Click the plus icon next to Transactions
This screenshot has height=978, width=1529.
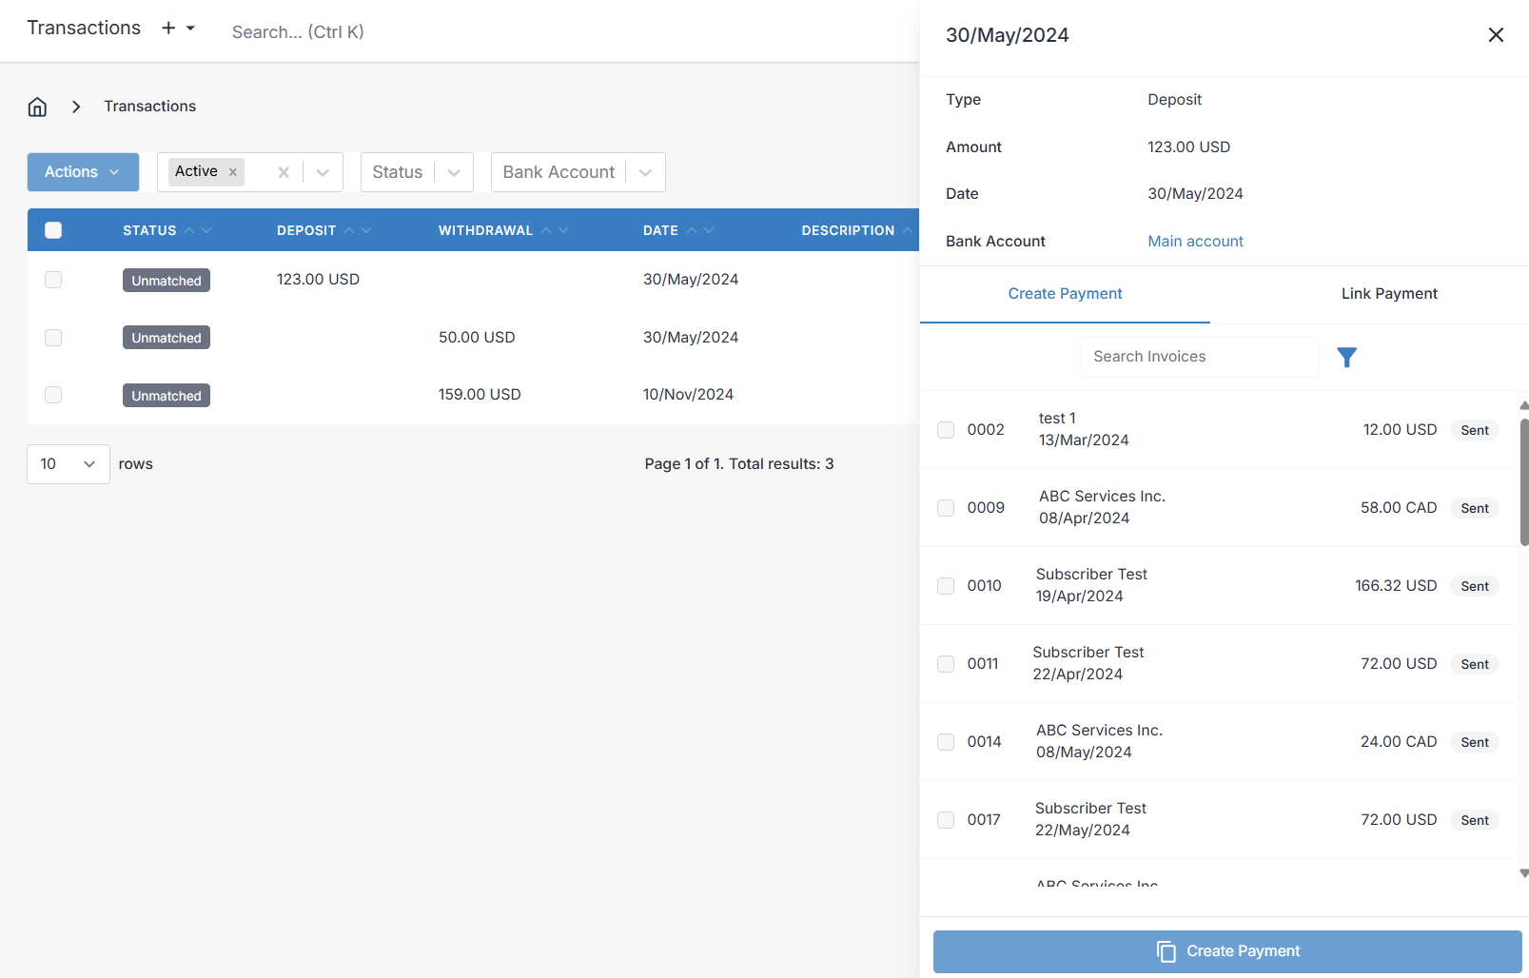tap(168, 29)
